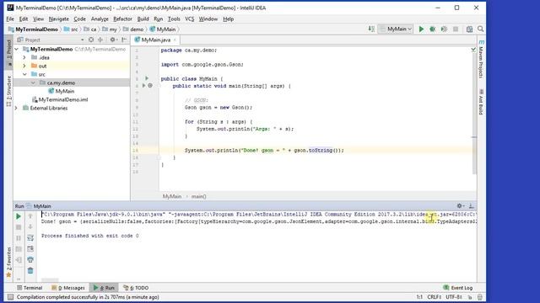The image size is (540, 303).
Task: Collapse the ca.my.demo package
Action: coord(33,82)
